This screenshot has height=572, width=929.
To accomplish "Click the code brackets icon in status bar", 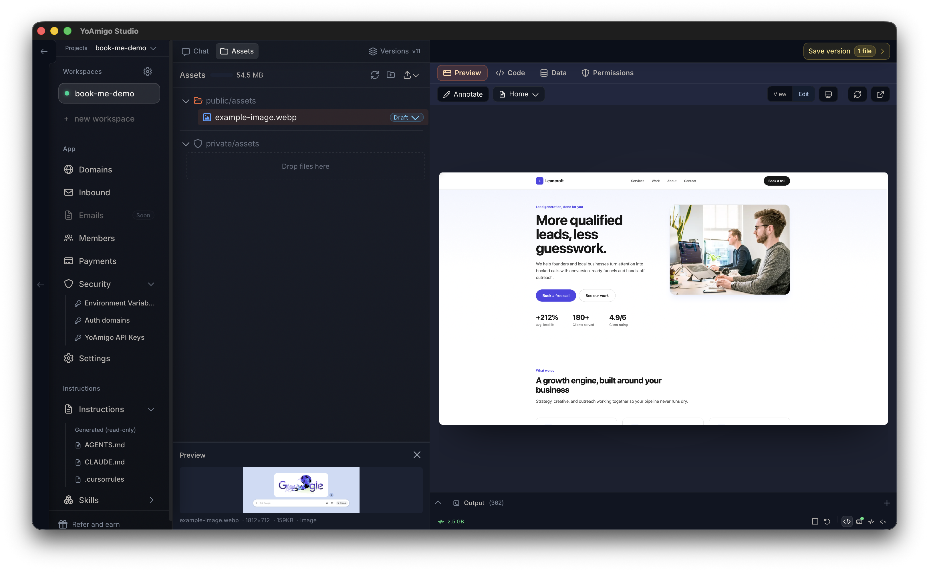I will click(x=847, y=521).
